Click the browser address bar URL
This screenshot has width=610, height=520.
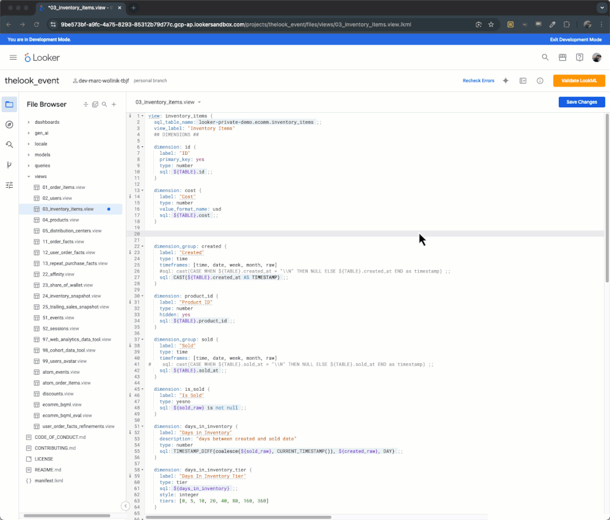click(x=236, y=24)
